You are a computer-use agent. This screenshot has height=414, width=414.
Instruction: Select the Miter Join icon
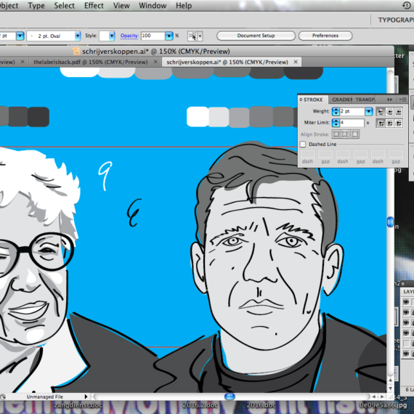380,123
